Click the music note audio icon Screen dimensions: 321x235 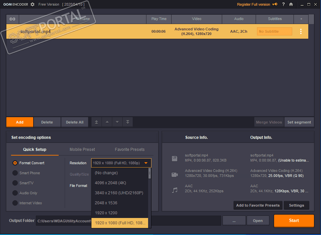pyautogui.click(x=175, y=190)
